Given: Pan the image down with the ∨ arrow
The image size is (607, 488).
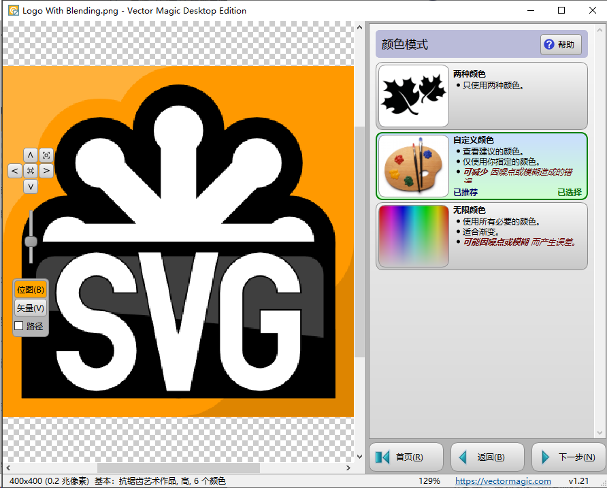Looking at the screenshot, I should click(x=31, y=186).
